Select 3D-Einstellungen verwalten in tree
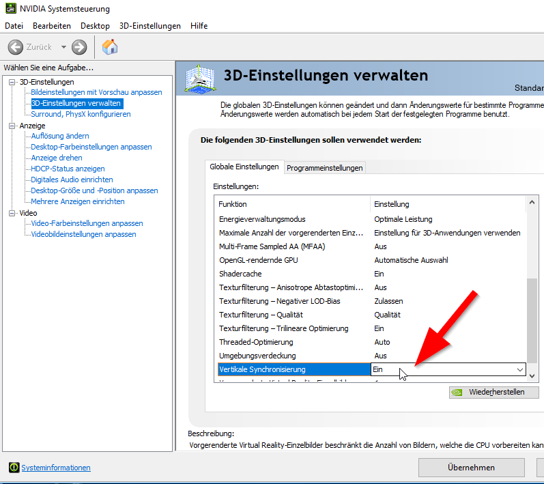The height and width of the screenshot is (484, 544). [76, 103]
